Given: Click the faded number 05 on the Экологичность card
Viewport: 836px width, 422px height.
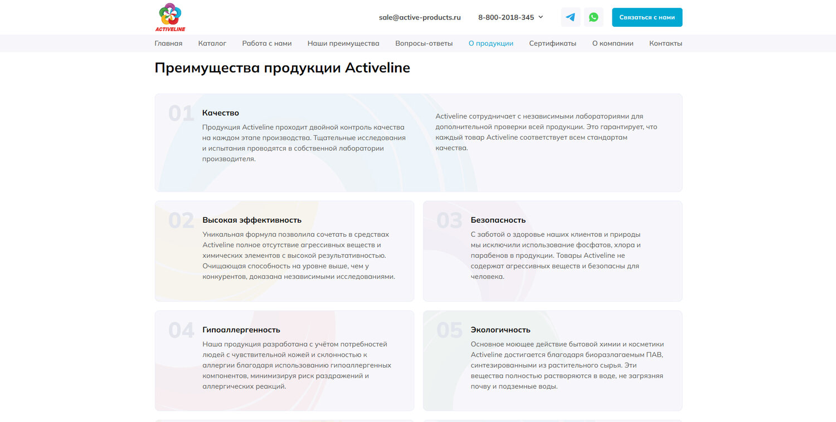Looking at the screenshot, I should tap(449, 331).
